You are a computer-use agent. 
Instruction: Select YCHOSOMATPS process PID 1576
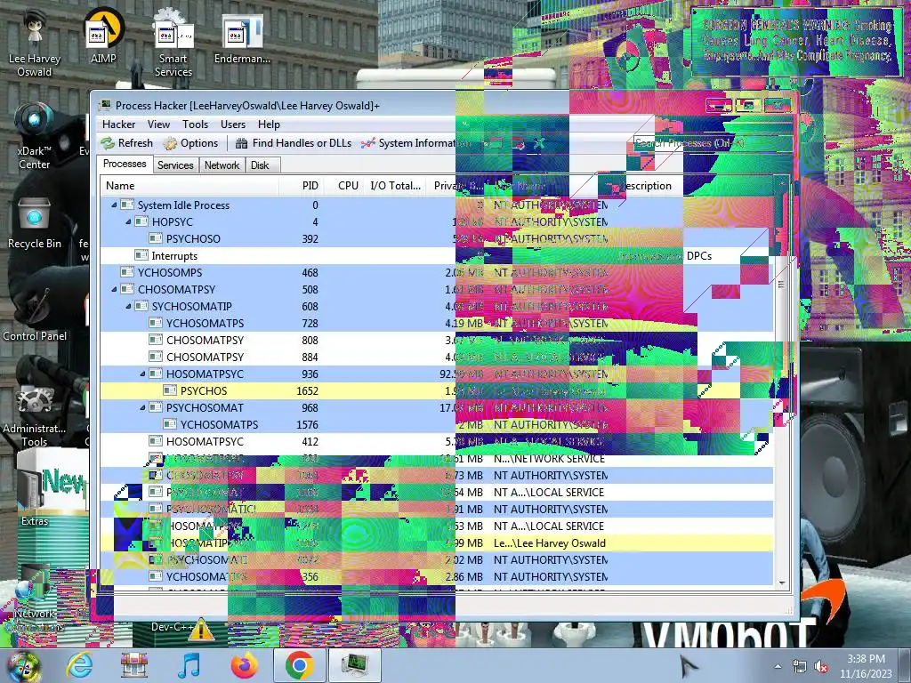coord(436,424)
